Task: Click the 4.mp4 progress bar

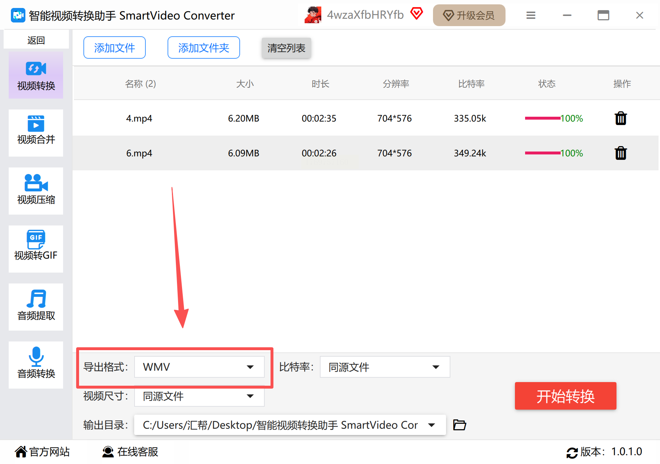Action: pos(543,118)
